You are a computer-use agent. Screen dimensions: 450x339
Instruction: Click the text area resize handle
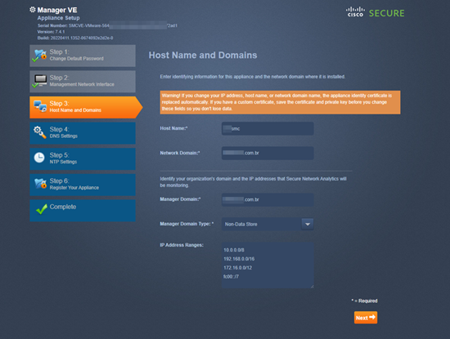point(312,286)
